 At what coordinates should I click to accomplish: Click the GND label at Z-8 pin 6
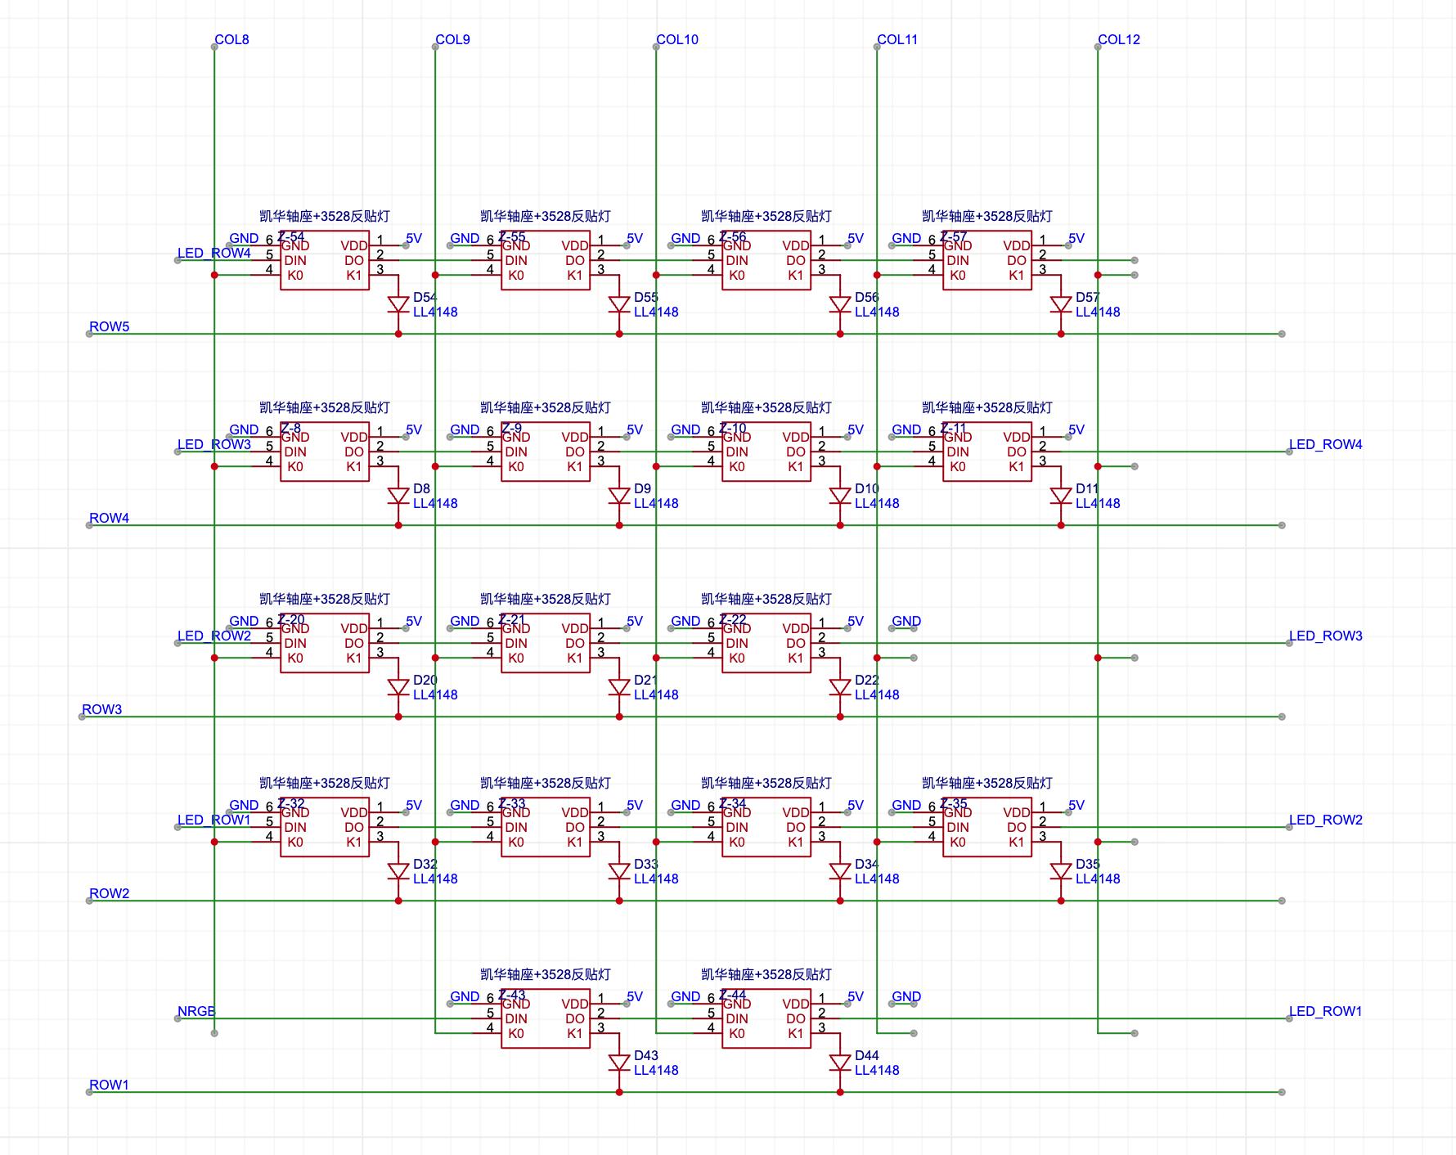coord(244,429)
